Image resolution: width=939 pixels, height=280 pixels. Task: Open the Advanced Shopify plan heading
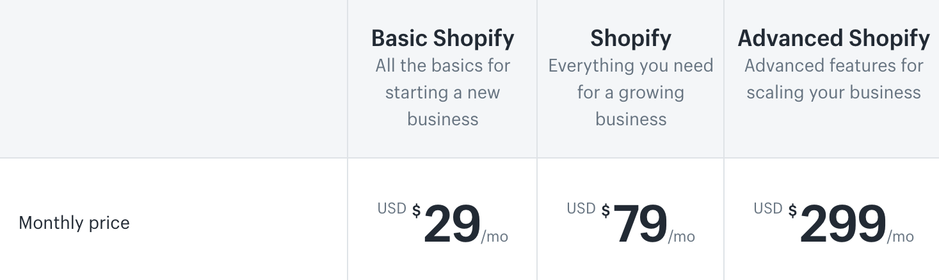(833, 38)
